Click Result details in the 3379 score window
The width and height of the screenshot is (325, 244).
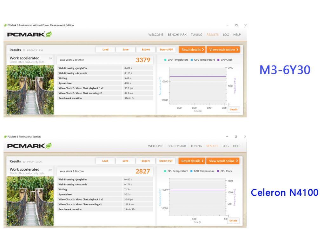[x=192, y=50]
